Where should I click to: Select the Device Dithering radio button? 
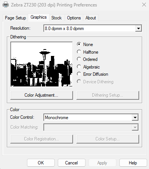(x=95, y=82)
